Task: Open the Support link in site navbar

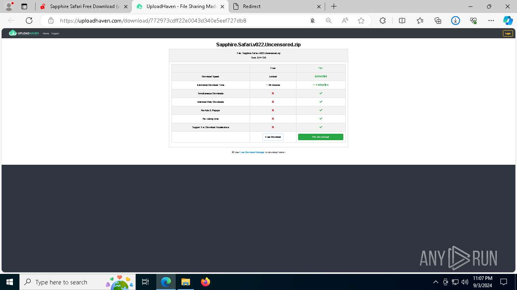Action: (x=55, y=33)
